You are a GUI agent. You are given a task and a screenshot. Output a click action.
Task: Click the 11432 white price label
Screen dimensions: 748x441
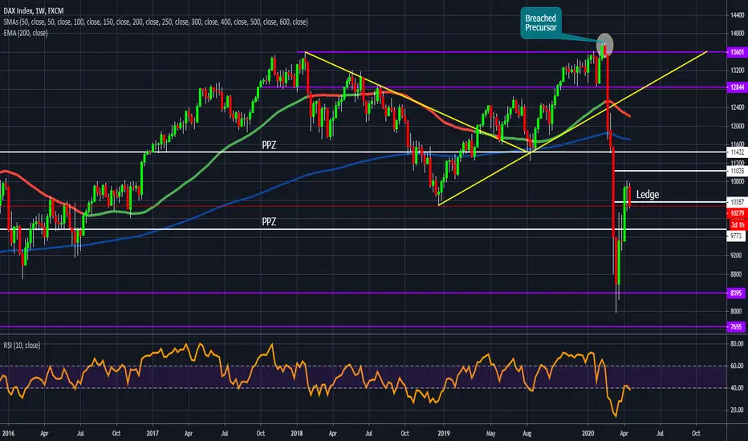[737, 152]
